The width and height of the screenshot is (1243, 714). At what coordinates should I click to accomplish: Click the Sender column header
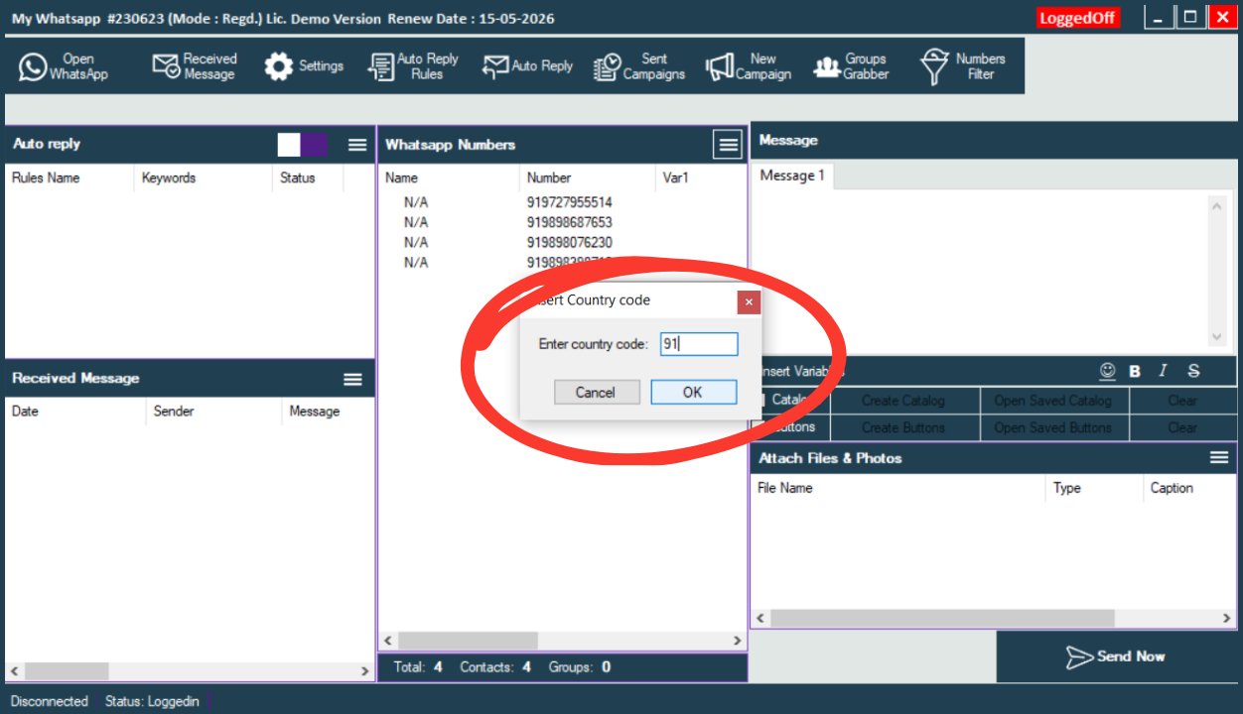click(214, 412)
